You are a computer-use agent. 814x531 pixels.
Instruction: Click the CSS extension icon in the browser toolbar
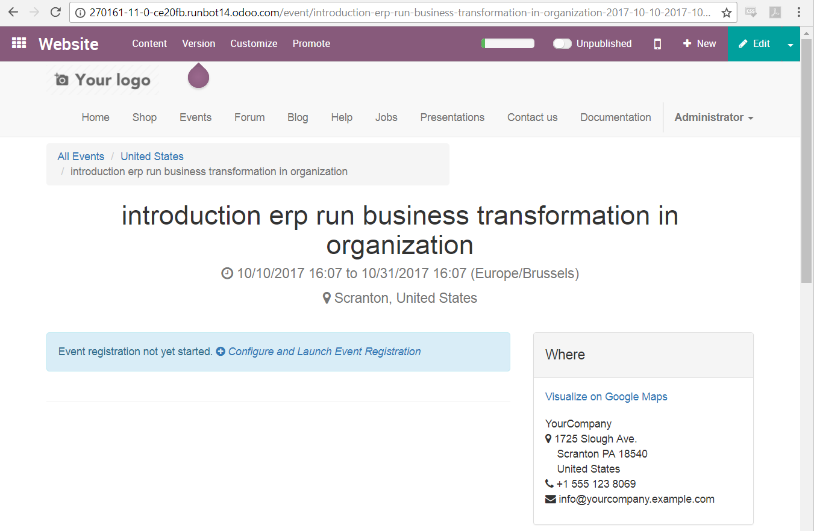(750, 12)
